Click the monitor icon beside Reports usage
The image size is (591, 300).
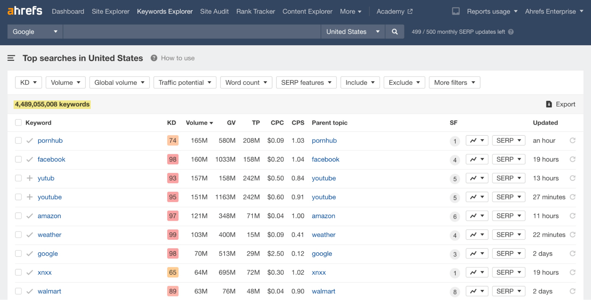(x=456, y=11)
